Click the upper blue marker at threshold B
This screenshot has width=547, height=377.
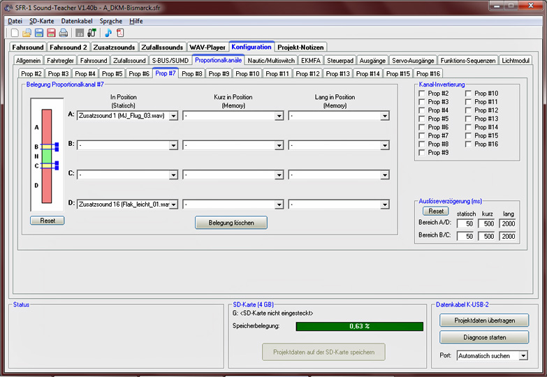click(56, 145)
